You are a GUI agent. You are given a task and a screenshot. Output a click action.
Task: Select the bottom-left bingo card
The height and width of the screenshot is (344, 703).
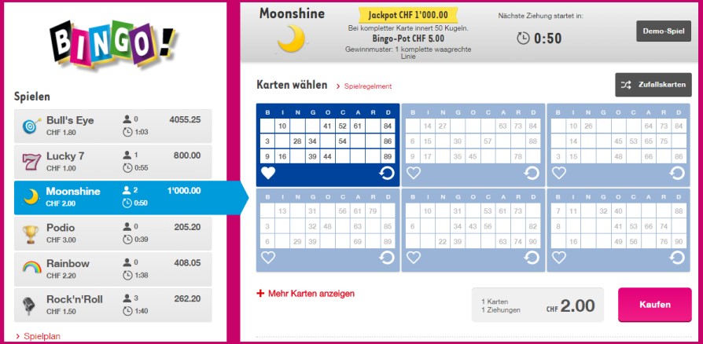coord(326,225)
